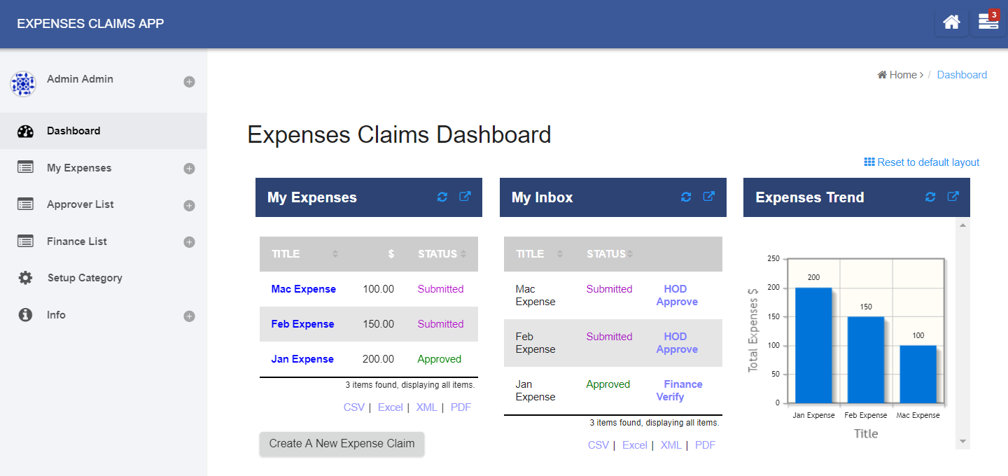Open My Expenses panel external link icon
This screenshot has width=1008, height=476.
[x=465, y=197]
